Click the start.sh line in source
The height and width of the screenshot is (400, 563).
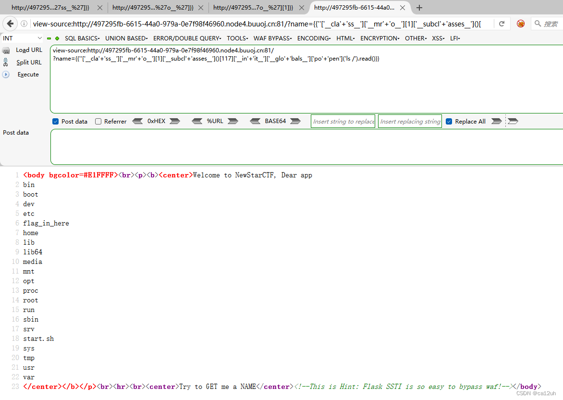tap(38, 338)
